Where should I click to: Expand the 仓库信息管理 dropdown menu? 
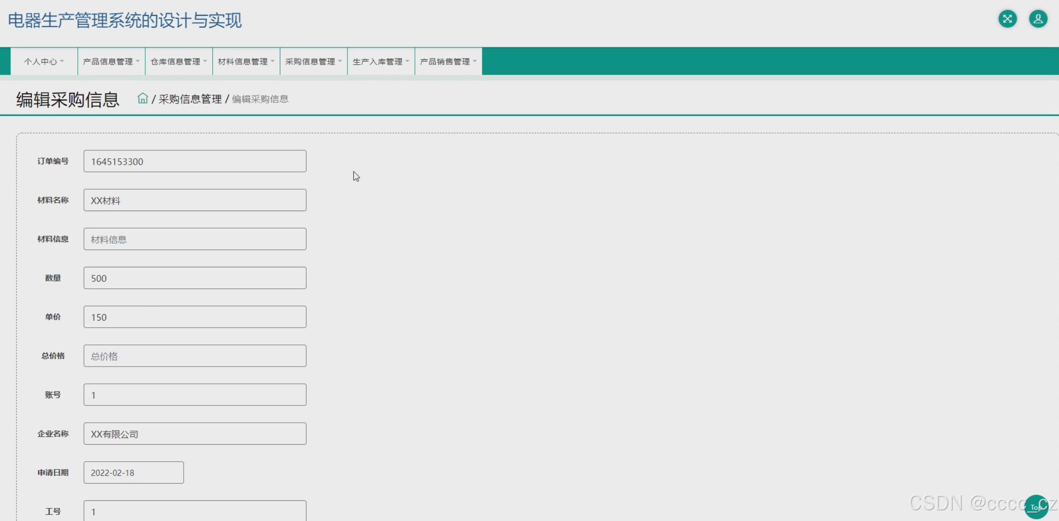(x=179, y=61)
